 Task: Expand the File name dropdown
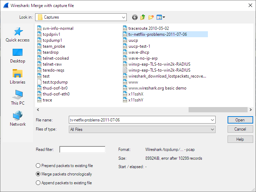pyautogui.click(x=212, y=120)
